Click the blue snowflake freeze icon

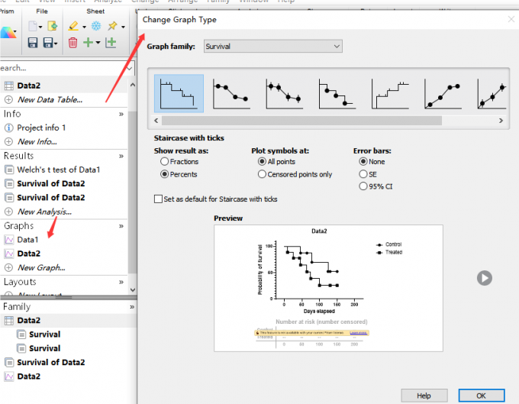pyautogui.click(x=96, y=26)
